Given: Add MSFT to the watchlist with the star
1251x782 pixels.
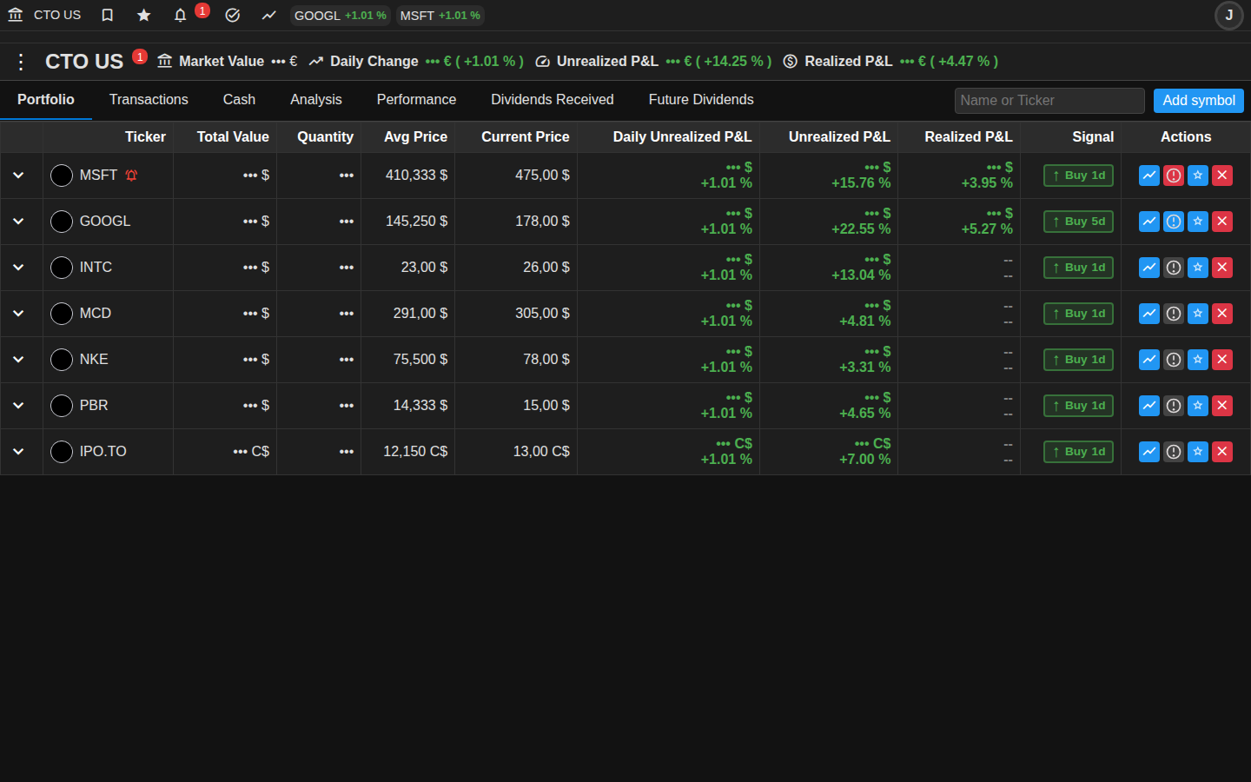Looking at the screenshot, I should click(x=1198, y=176).
